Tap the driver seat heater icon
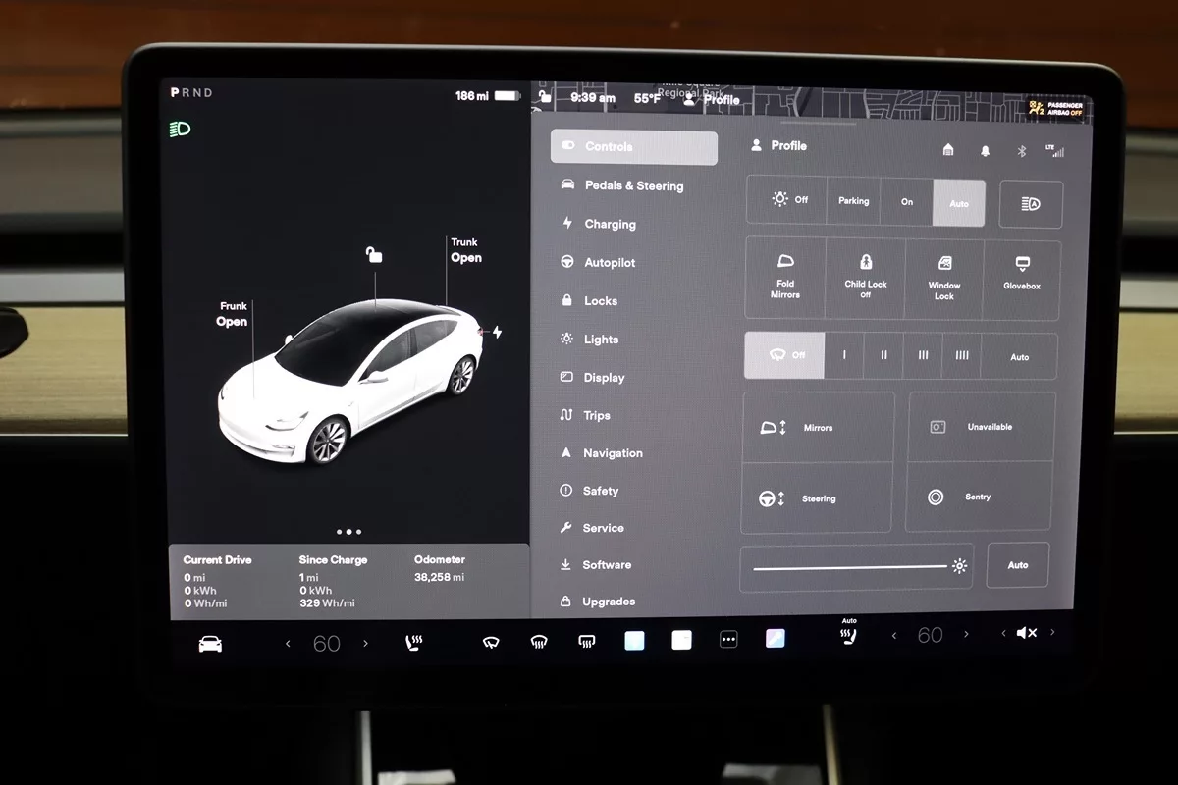1178x785 pixels. 414,643
